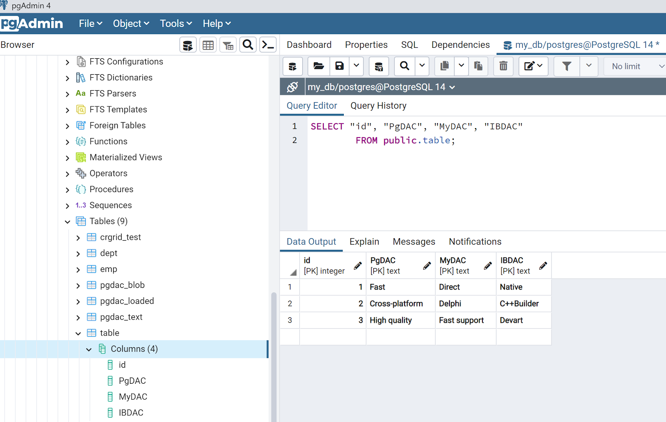Click the 'Cross-platform' cell in results
This screenshot has height=422, width=666.
[x=401, y=304]
